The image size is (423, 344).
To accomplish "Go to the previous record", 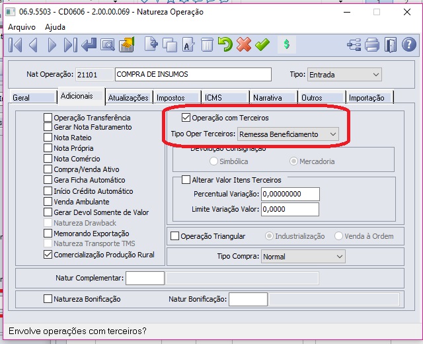I will pyautogui.click(x=33, y=44).
